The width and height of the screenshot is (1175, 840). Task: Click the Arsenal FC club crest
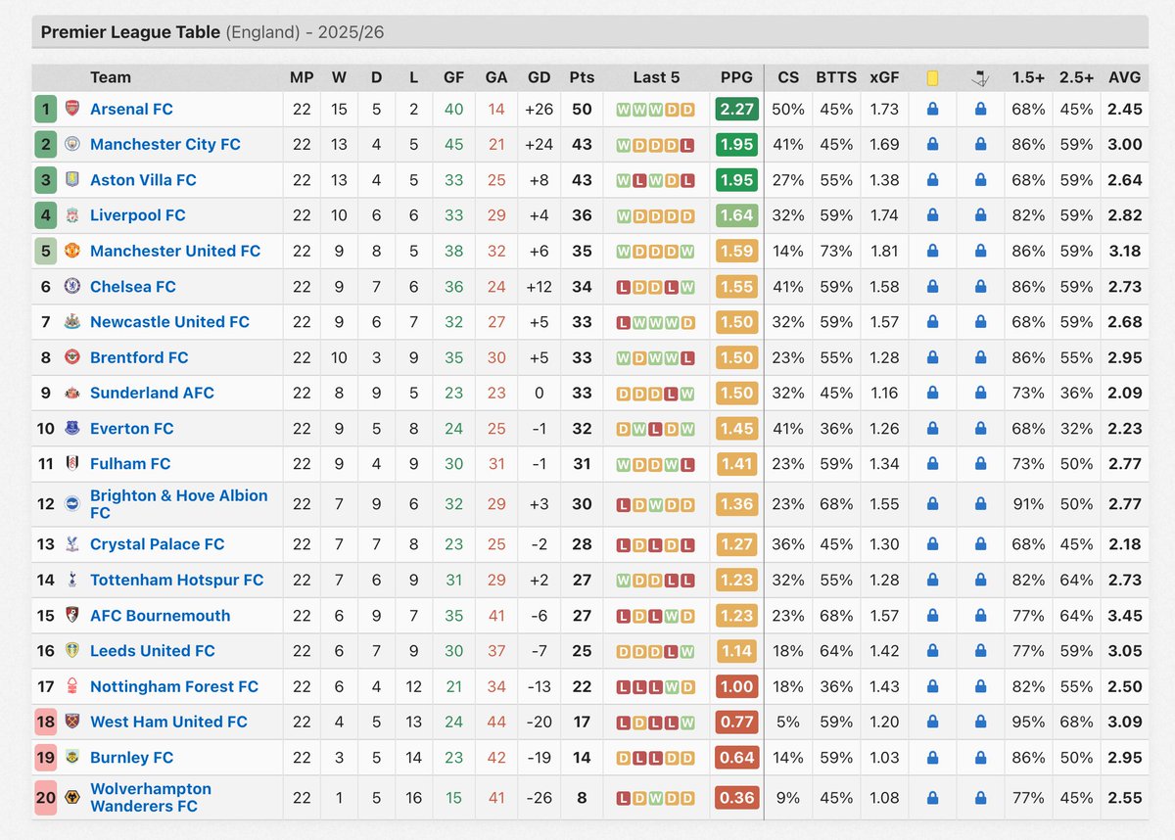pos(72,109)
